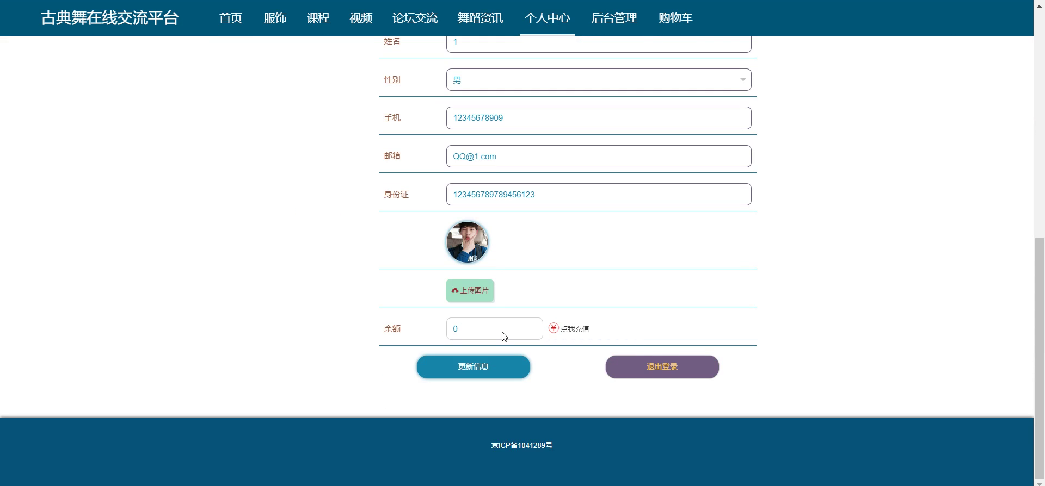Click the cloud upload icon in 上传图片
This screenshot has width=1045, height=486.
tap(455, 291)
